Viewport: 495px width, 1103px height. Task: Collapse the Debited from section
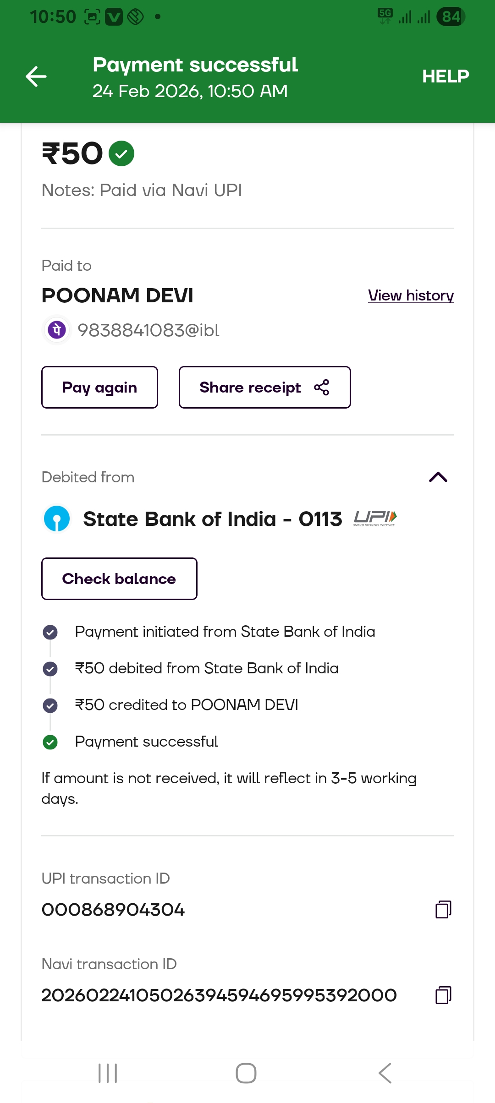pos(438,477)
